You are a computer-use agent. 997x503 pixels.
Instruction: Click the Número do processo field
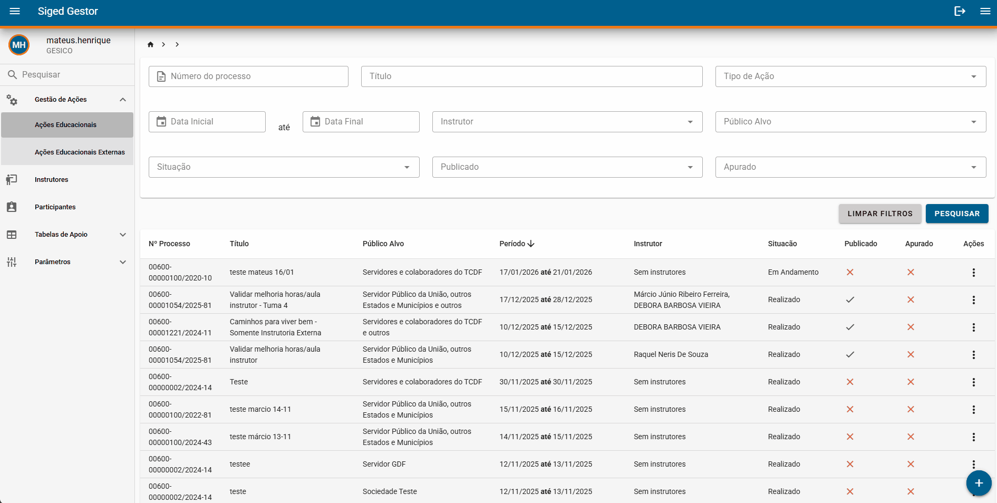point(248,76)
